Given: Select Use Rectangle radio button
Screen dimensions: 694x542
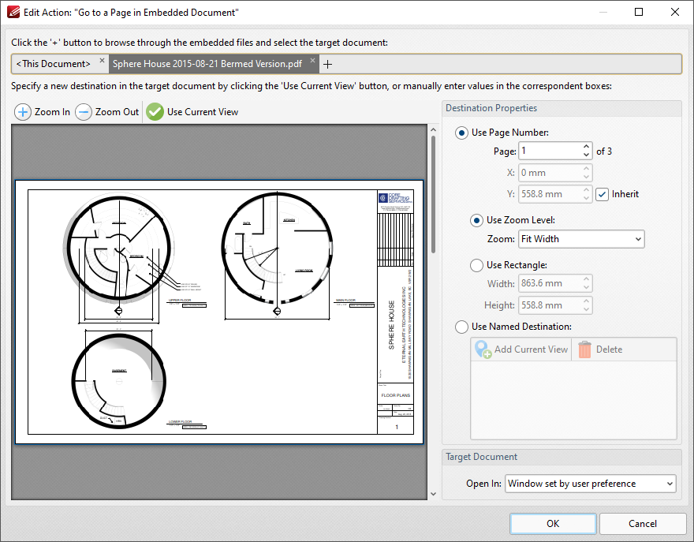Looking at the screenshot, I should (476, 265).
